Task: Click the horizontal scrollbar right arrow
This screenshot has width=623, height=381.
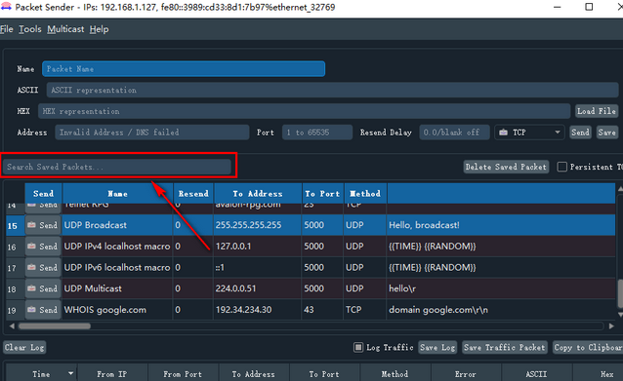Action: pyautogui.click(x=611, y=326)
